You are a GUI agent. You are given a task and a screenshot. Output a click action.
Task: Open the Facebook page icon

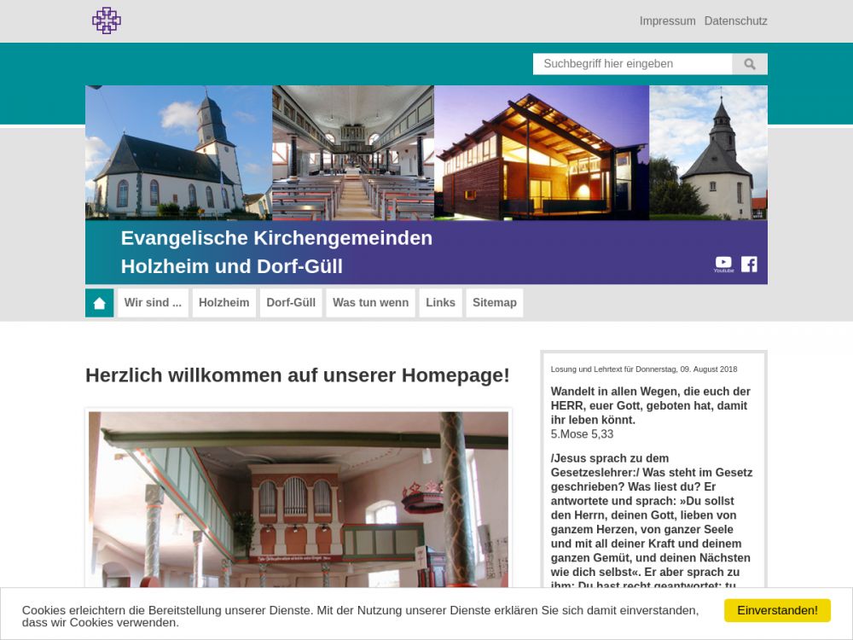coord(749,264)
